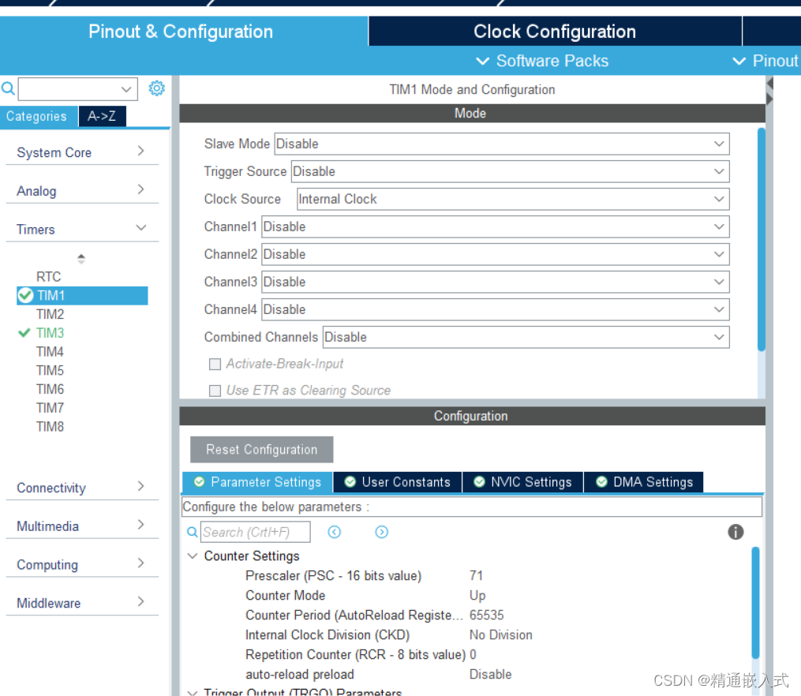Viewport: 801px width, 696px height.
Task: Open the Channel4 dropdown
Action: point(495,309)
